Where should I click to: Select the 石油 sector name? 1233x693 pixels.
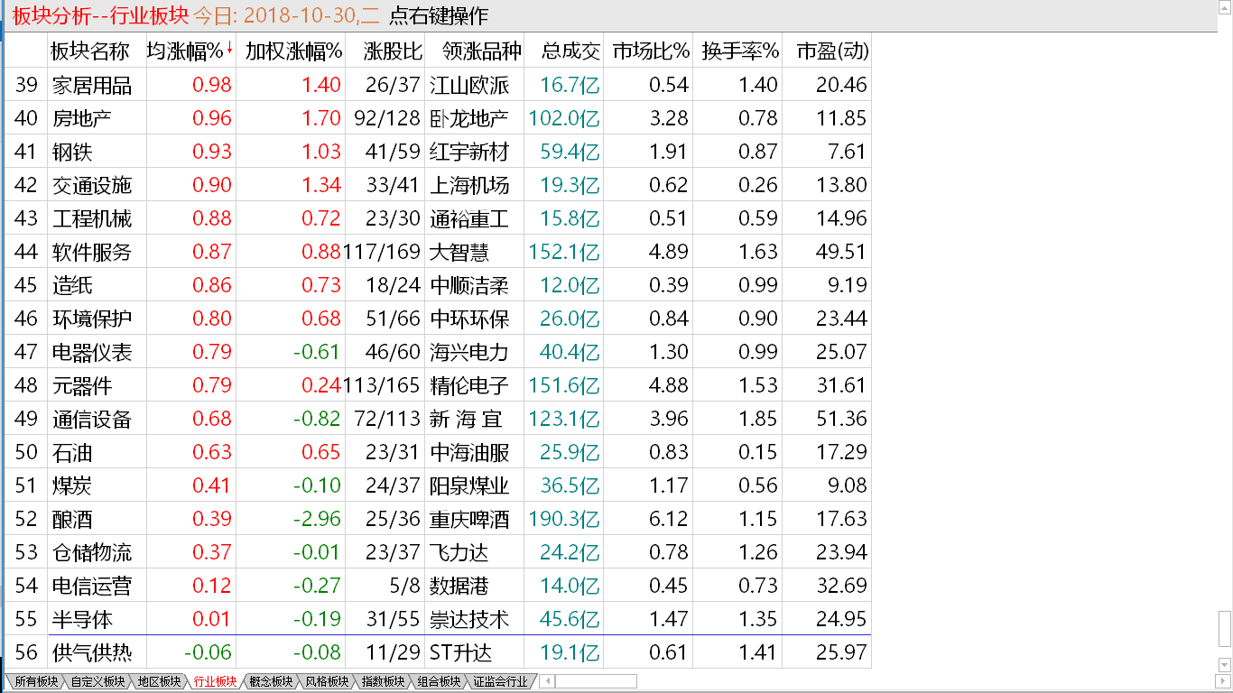click(72, 452)
